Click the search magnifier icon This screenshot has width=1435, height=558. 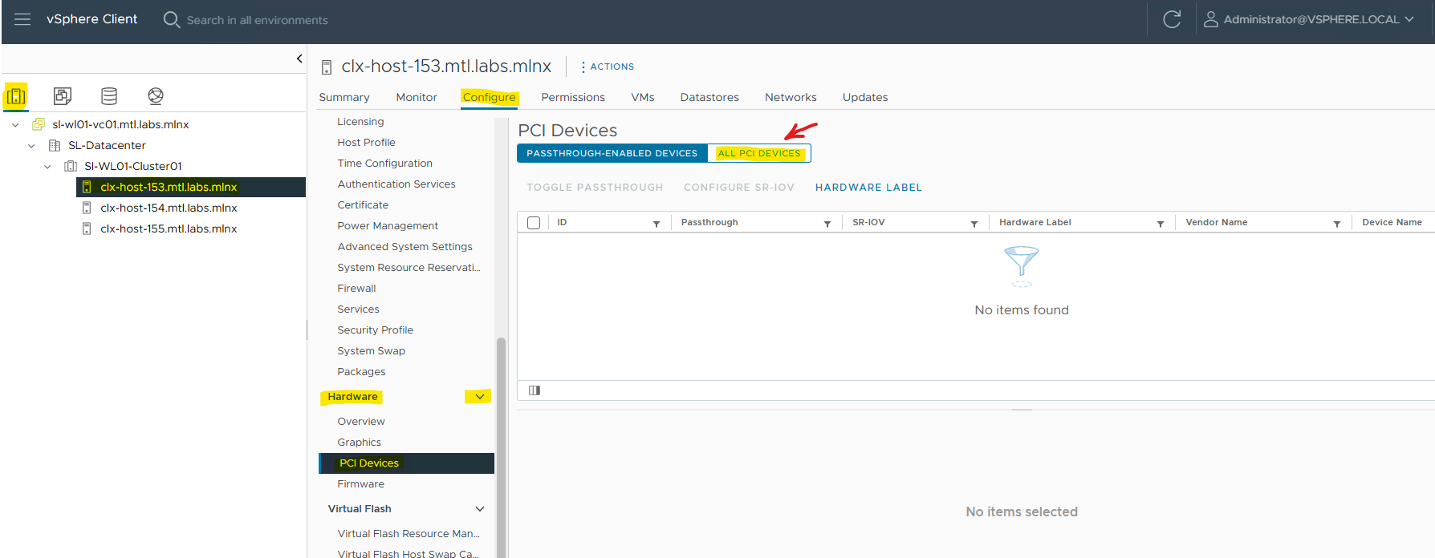tap(171, 19)
